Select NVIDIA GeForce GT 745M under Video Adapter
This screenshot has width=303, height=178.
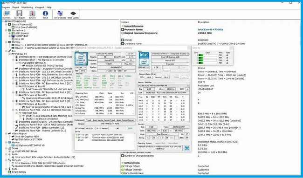[x=28, y=139]
